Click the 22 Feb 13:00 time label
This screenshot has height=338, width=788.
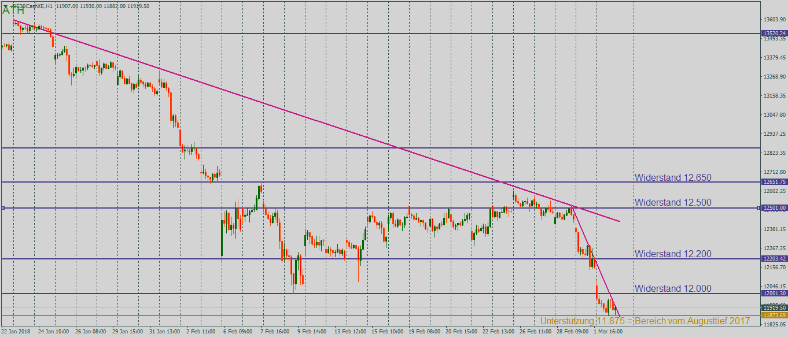(x=498, y=332)
